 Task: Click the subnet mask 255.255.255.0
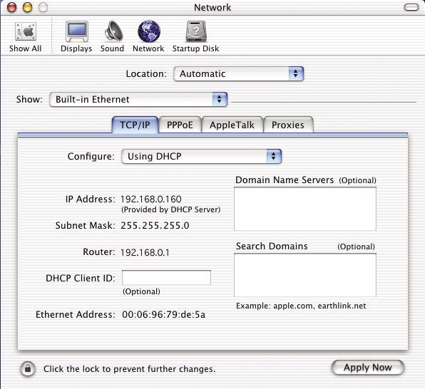pyautogui.click(x=155, y=225)
